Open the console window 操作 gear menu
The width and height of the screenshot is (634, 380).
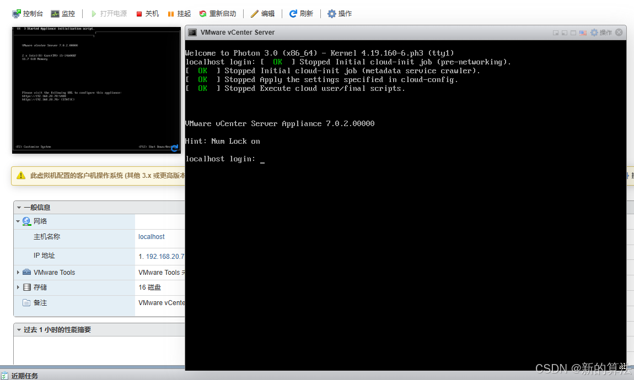(x=601, y=32)
